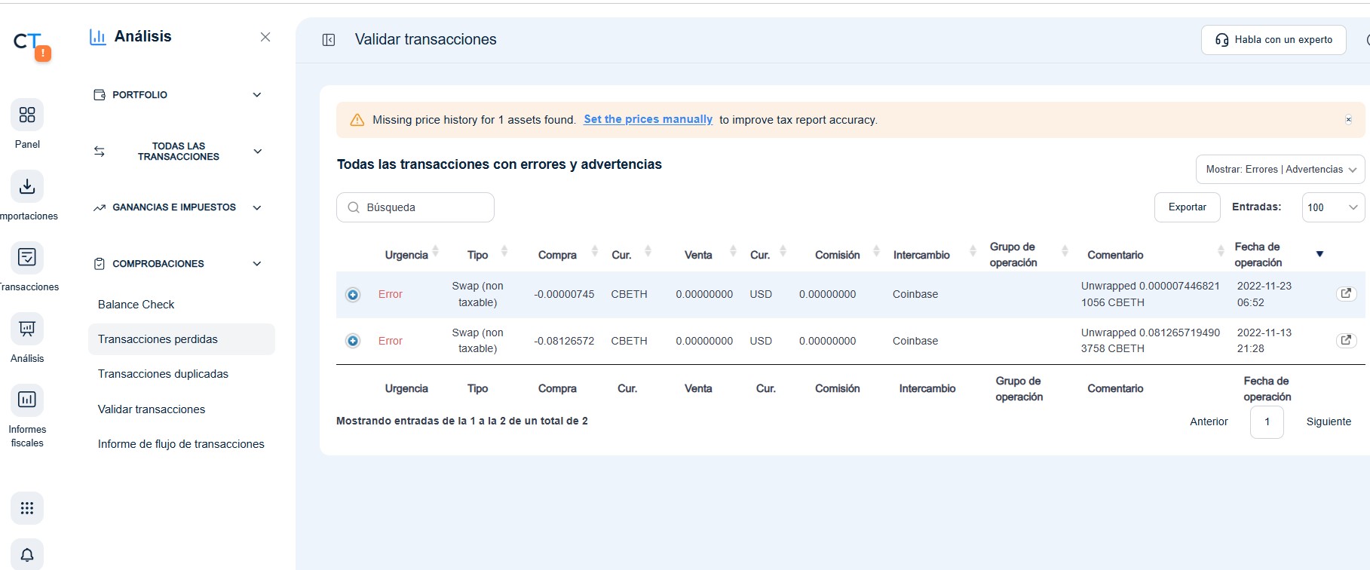This screenshot has height=570, width=1370.
Task: Expand GANANCIAS E IMPUESTOS section
Action: tap(178, 207)
